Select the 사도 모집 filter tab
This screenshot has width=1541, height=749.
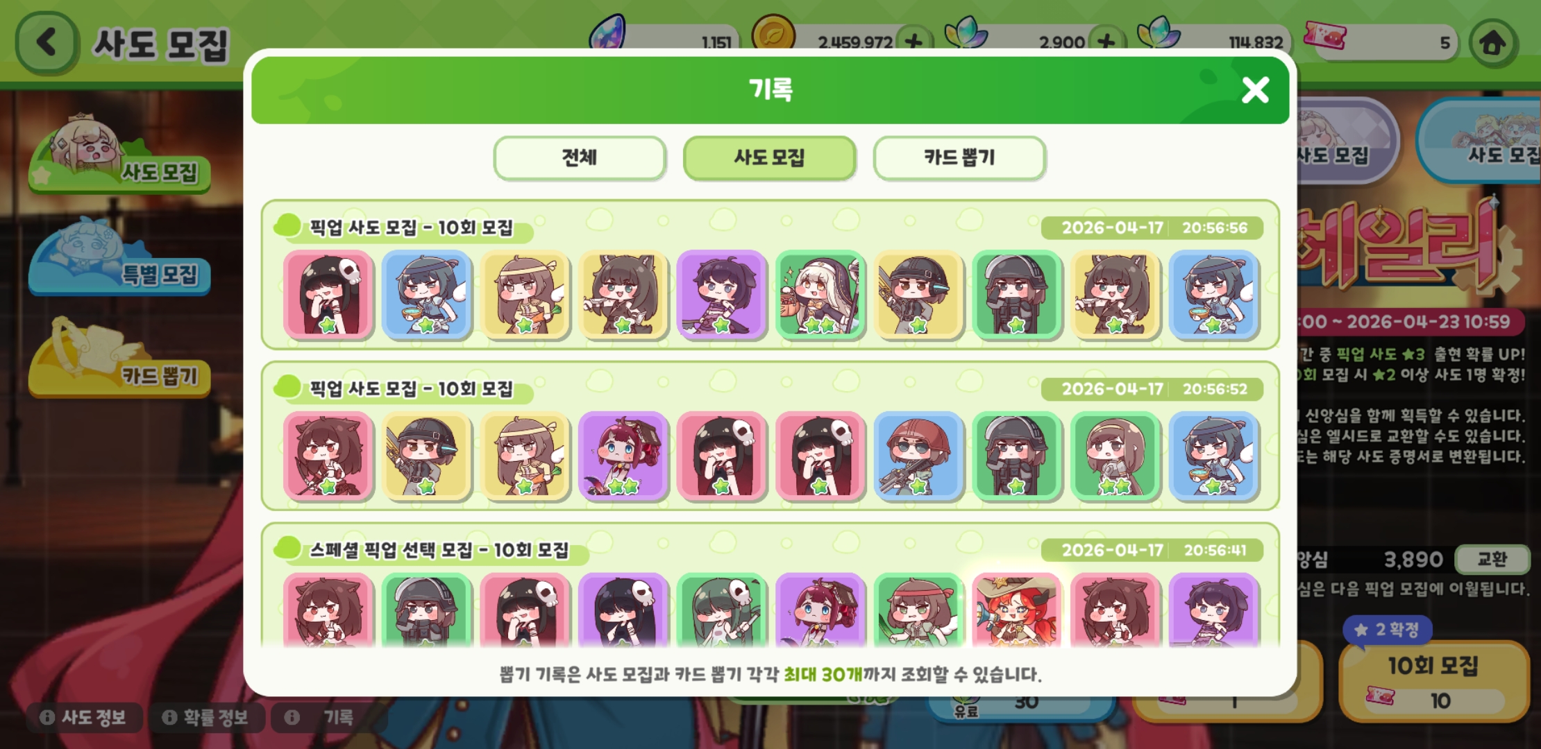(x=769, y=157)
